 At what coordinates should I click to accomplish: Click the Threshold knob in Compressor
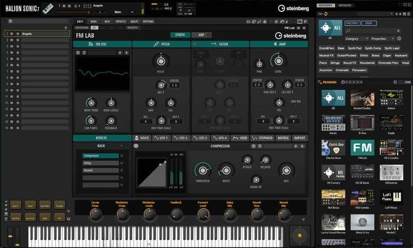tap(202, 170)
